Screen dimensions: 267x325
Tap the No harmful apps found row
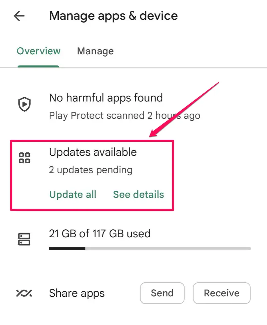[106, 98]
